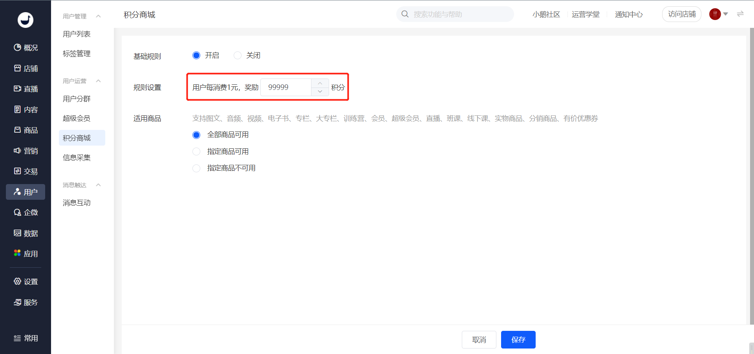Choose 指定商品不可用 option
This screenshot has height=354, width=754.
(x=196, y=168)
